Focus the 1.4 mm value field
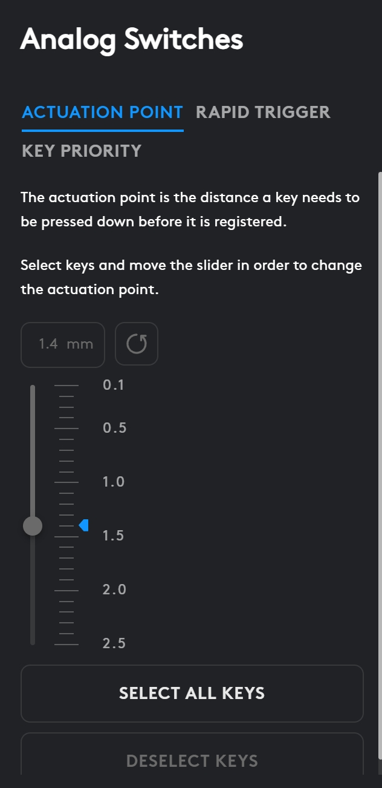This screenshot has height=788, width=382. (63, 344)
